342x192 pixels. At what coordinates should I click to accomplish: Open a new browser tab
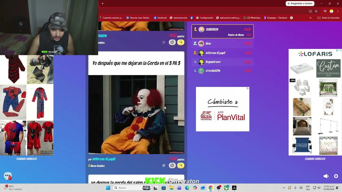102,3
